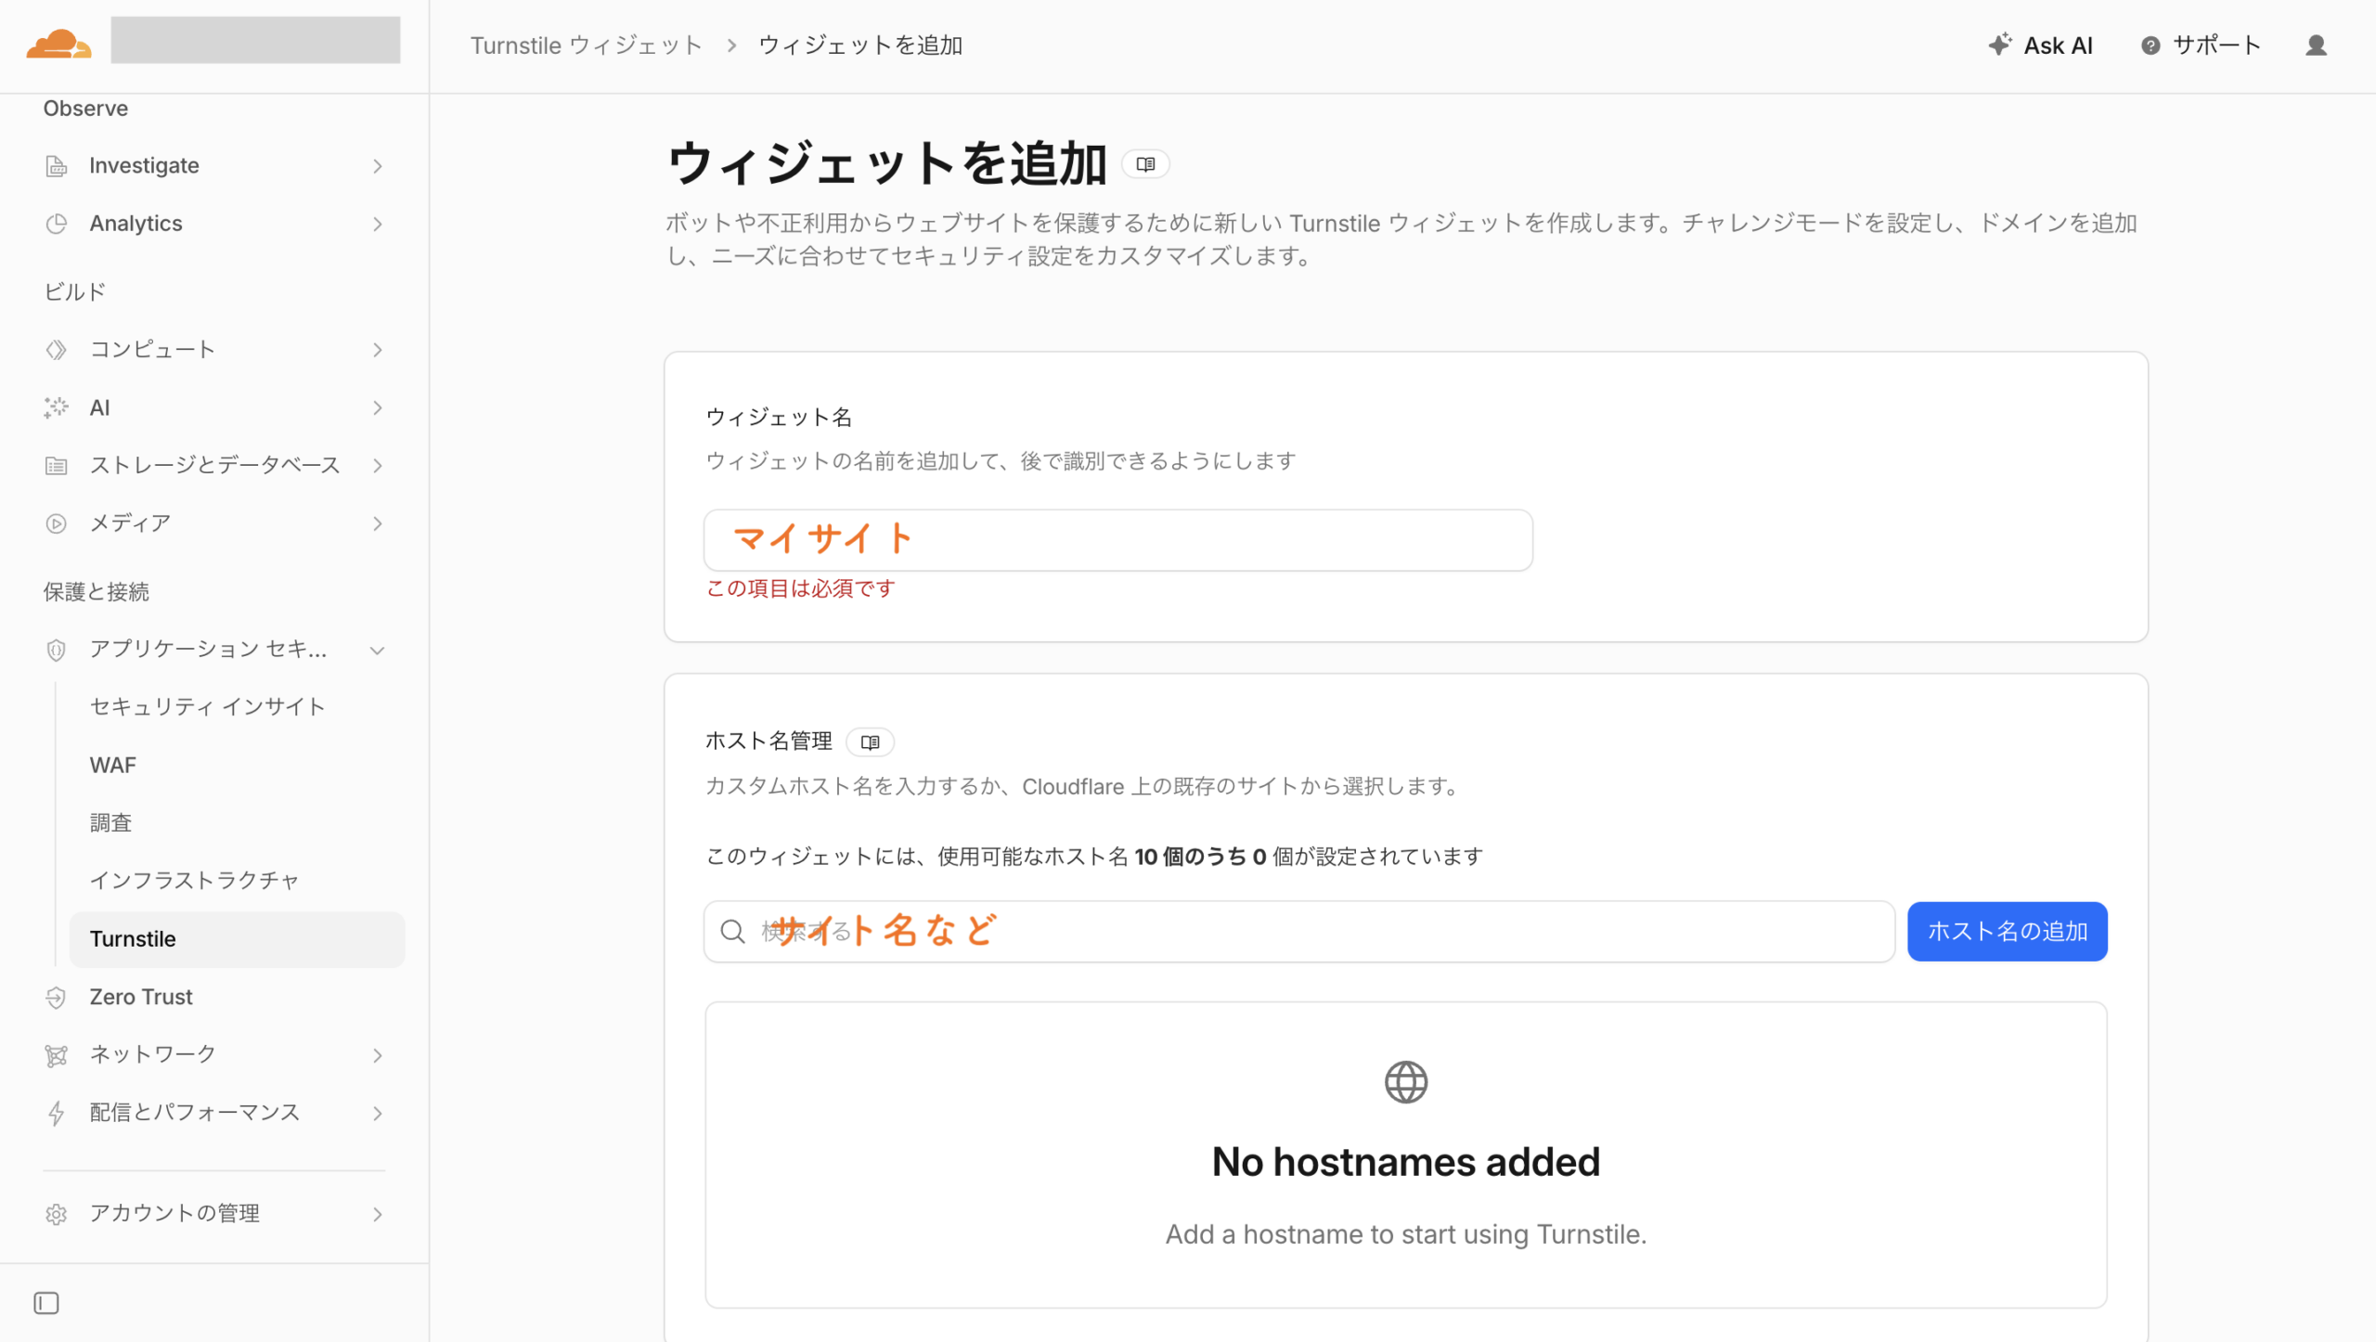Click the Analytics pie chart icon
Viewport: 2376px width, 1342px height.
pyautogui.click(x=57, y=224)
